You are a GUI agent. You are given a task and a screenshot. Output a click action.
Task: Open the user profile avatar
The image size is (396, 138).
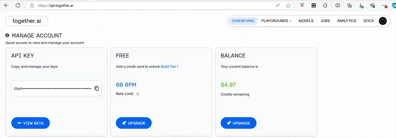pyautogui.click(x=383, y=21)
